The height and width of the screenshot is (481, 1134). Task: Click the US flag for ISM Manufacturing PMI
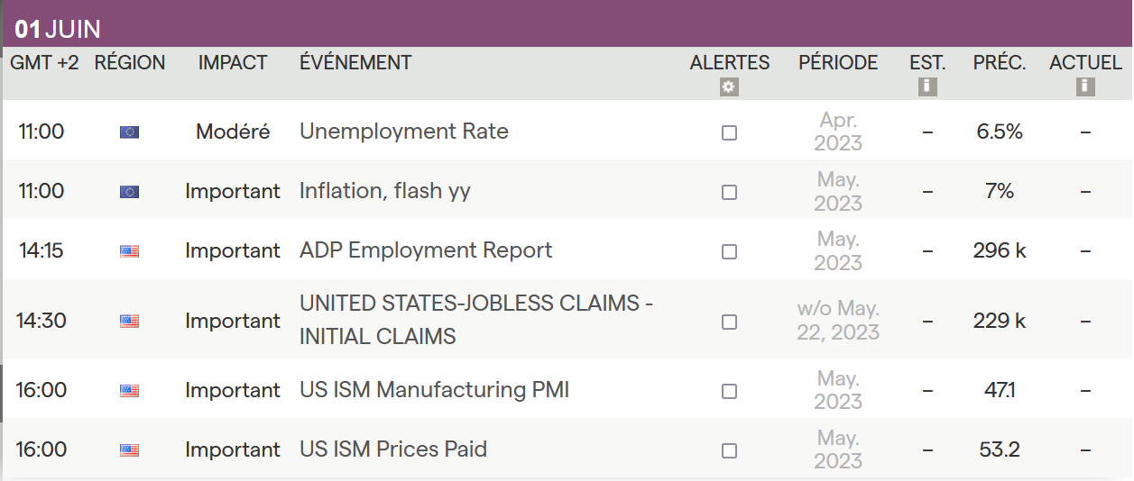129,391
